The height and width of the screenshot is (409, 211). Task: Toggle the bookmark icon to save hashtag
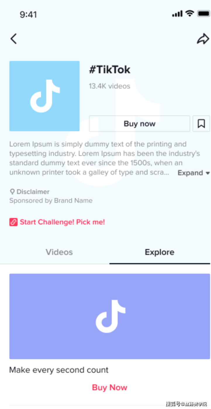click(201, 124)
